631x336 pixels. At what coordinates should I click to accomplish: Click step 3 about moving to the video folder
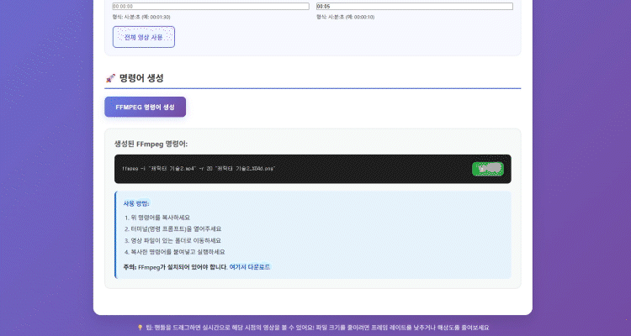coord(167,240)
